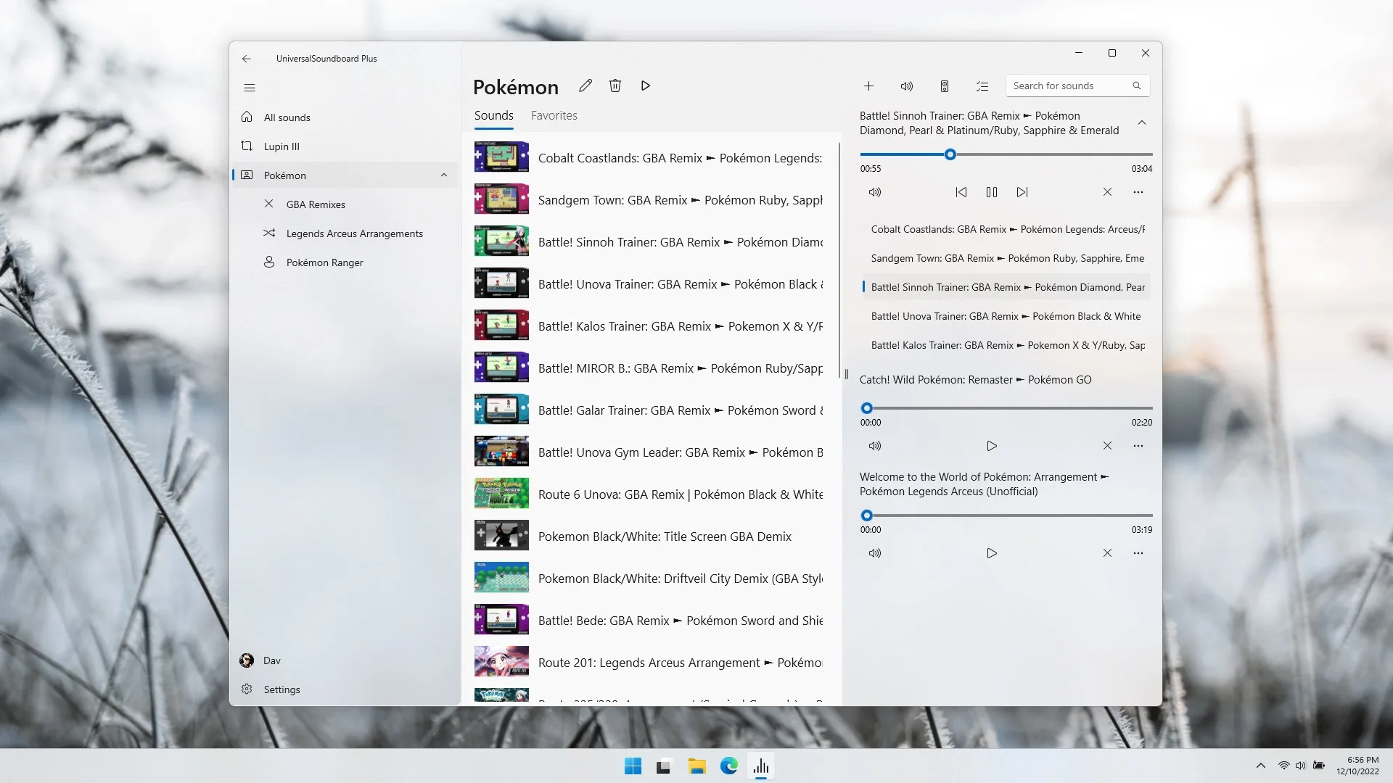This screenshot has width=1393, height=783.
Task: Remove the Battle! Sinnoh Trainer player
Action: (1107, 192)
